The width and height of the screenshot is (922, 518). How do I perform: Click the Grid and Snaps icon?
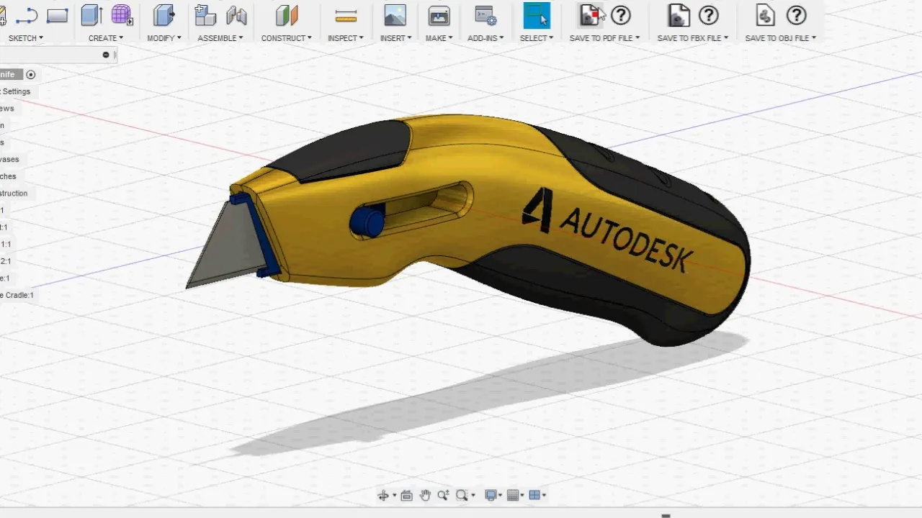tap(513, 495)
